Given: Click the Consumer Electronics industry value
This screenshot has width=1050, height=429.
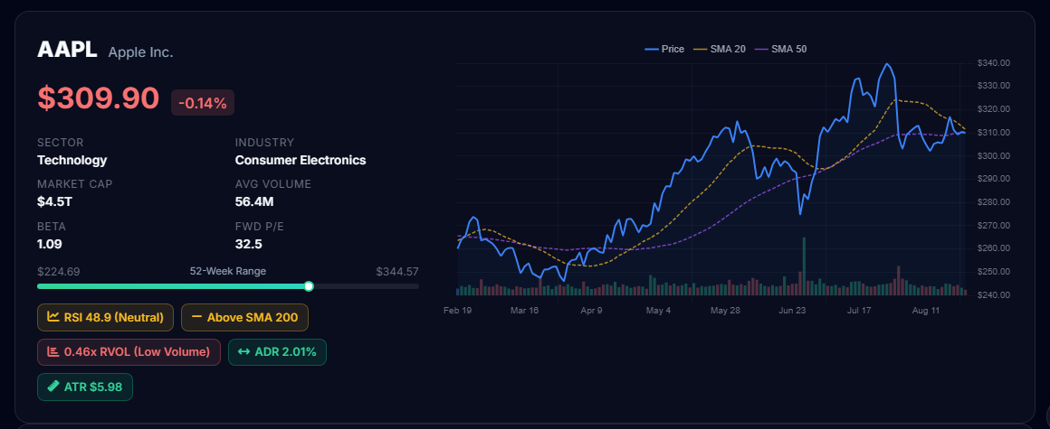Looking at the screenshot, I should coord(301,161).
